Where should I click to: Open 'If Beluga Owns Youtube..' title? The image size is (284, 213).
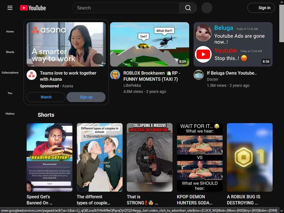(x=232, y=73)
